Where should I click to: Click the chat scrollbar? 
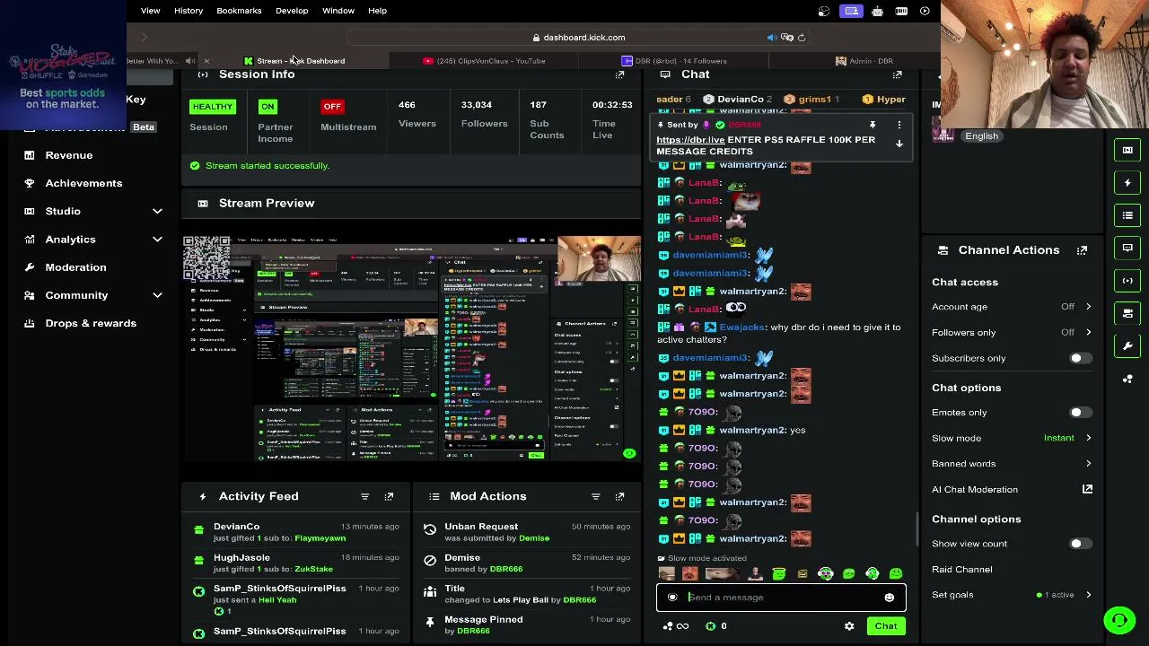[x=917, y=529]
